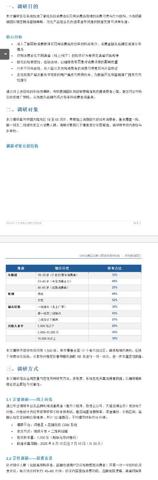
Task: Click the cell '46–65 岁（成熟消费者）'
Action: pos(53,287)
